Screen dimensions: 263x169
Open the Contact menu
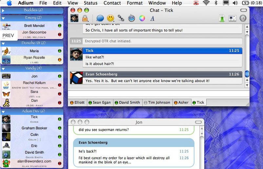[112, 3]
